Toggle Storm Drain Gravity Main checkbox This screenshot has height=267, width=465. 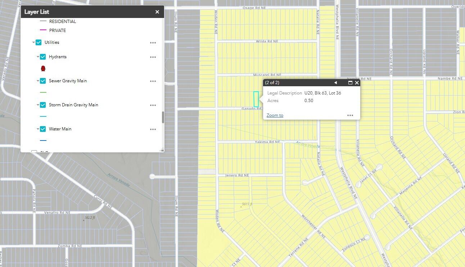click(x=43, y=105)
